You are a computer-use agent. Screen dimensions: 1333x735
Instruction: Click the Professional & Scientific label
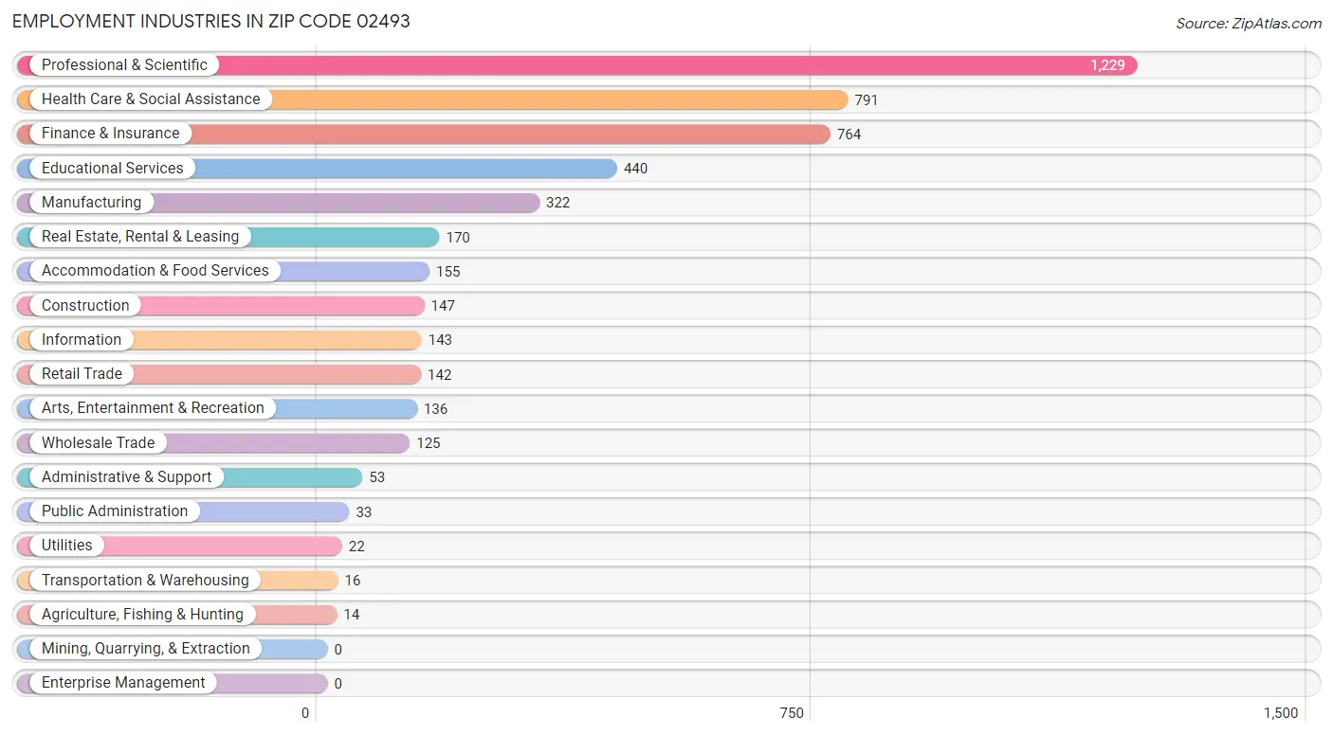[124, 65]
